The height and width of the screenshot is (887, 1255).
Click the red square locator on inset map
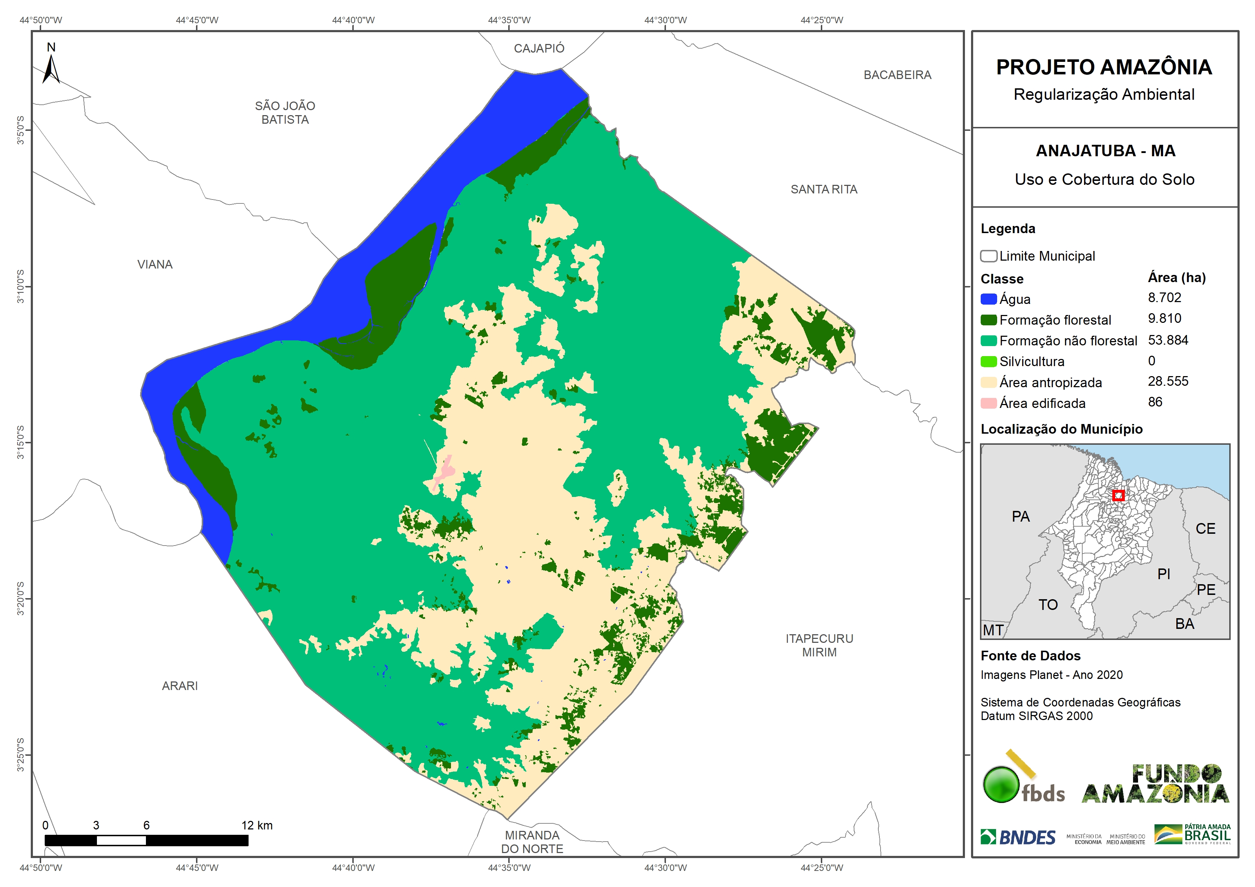point(1118,496)
